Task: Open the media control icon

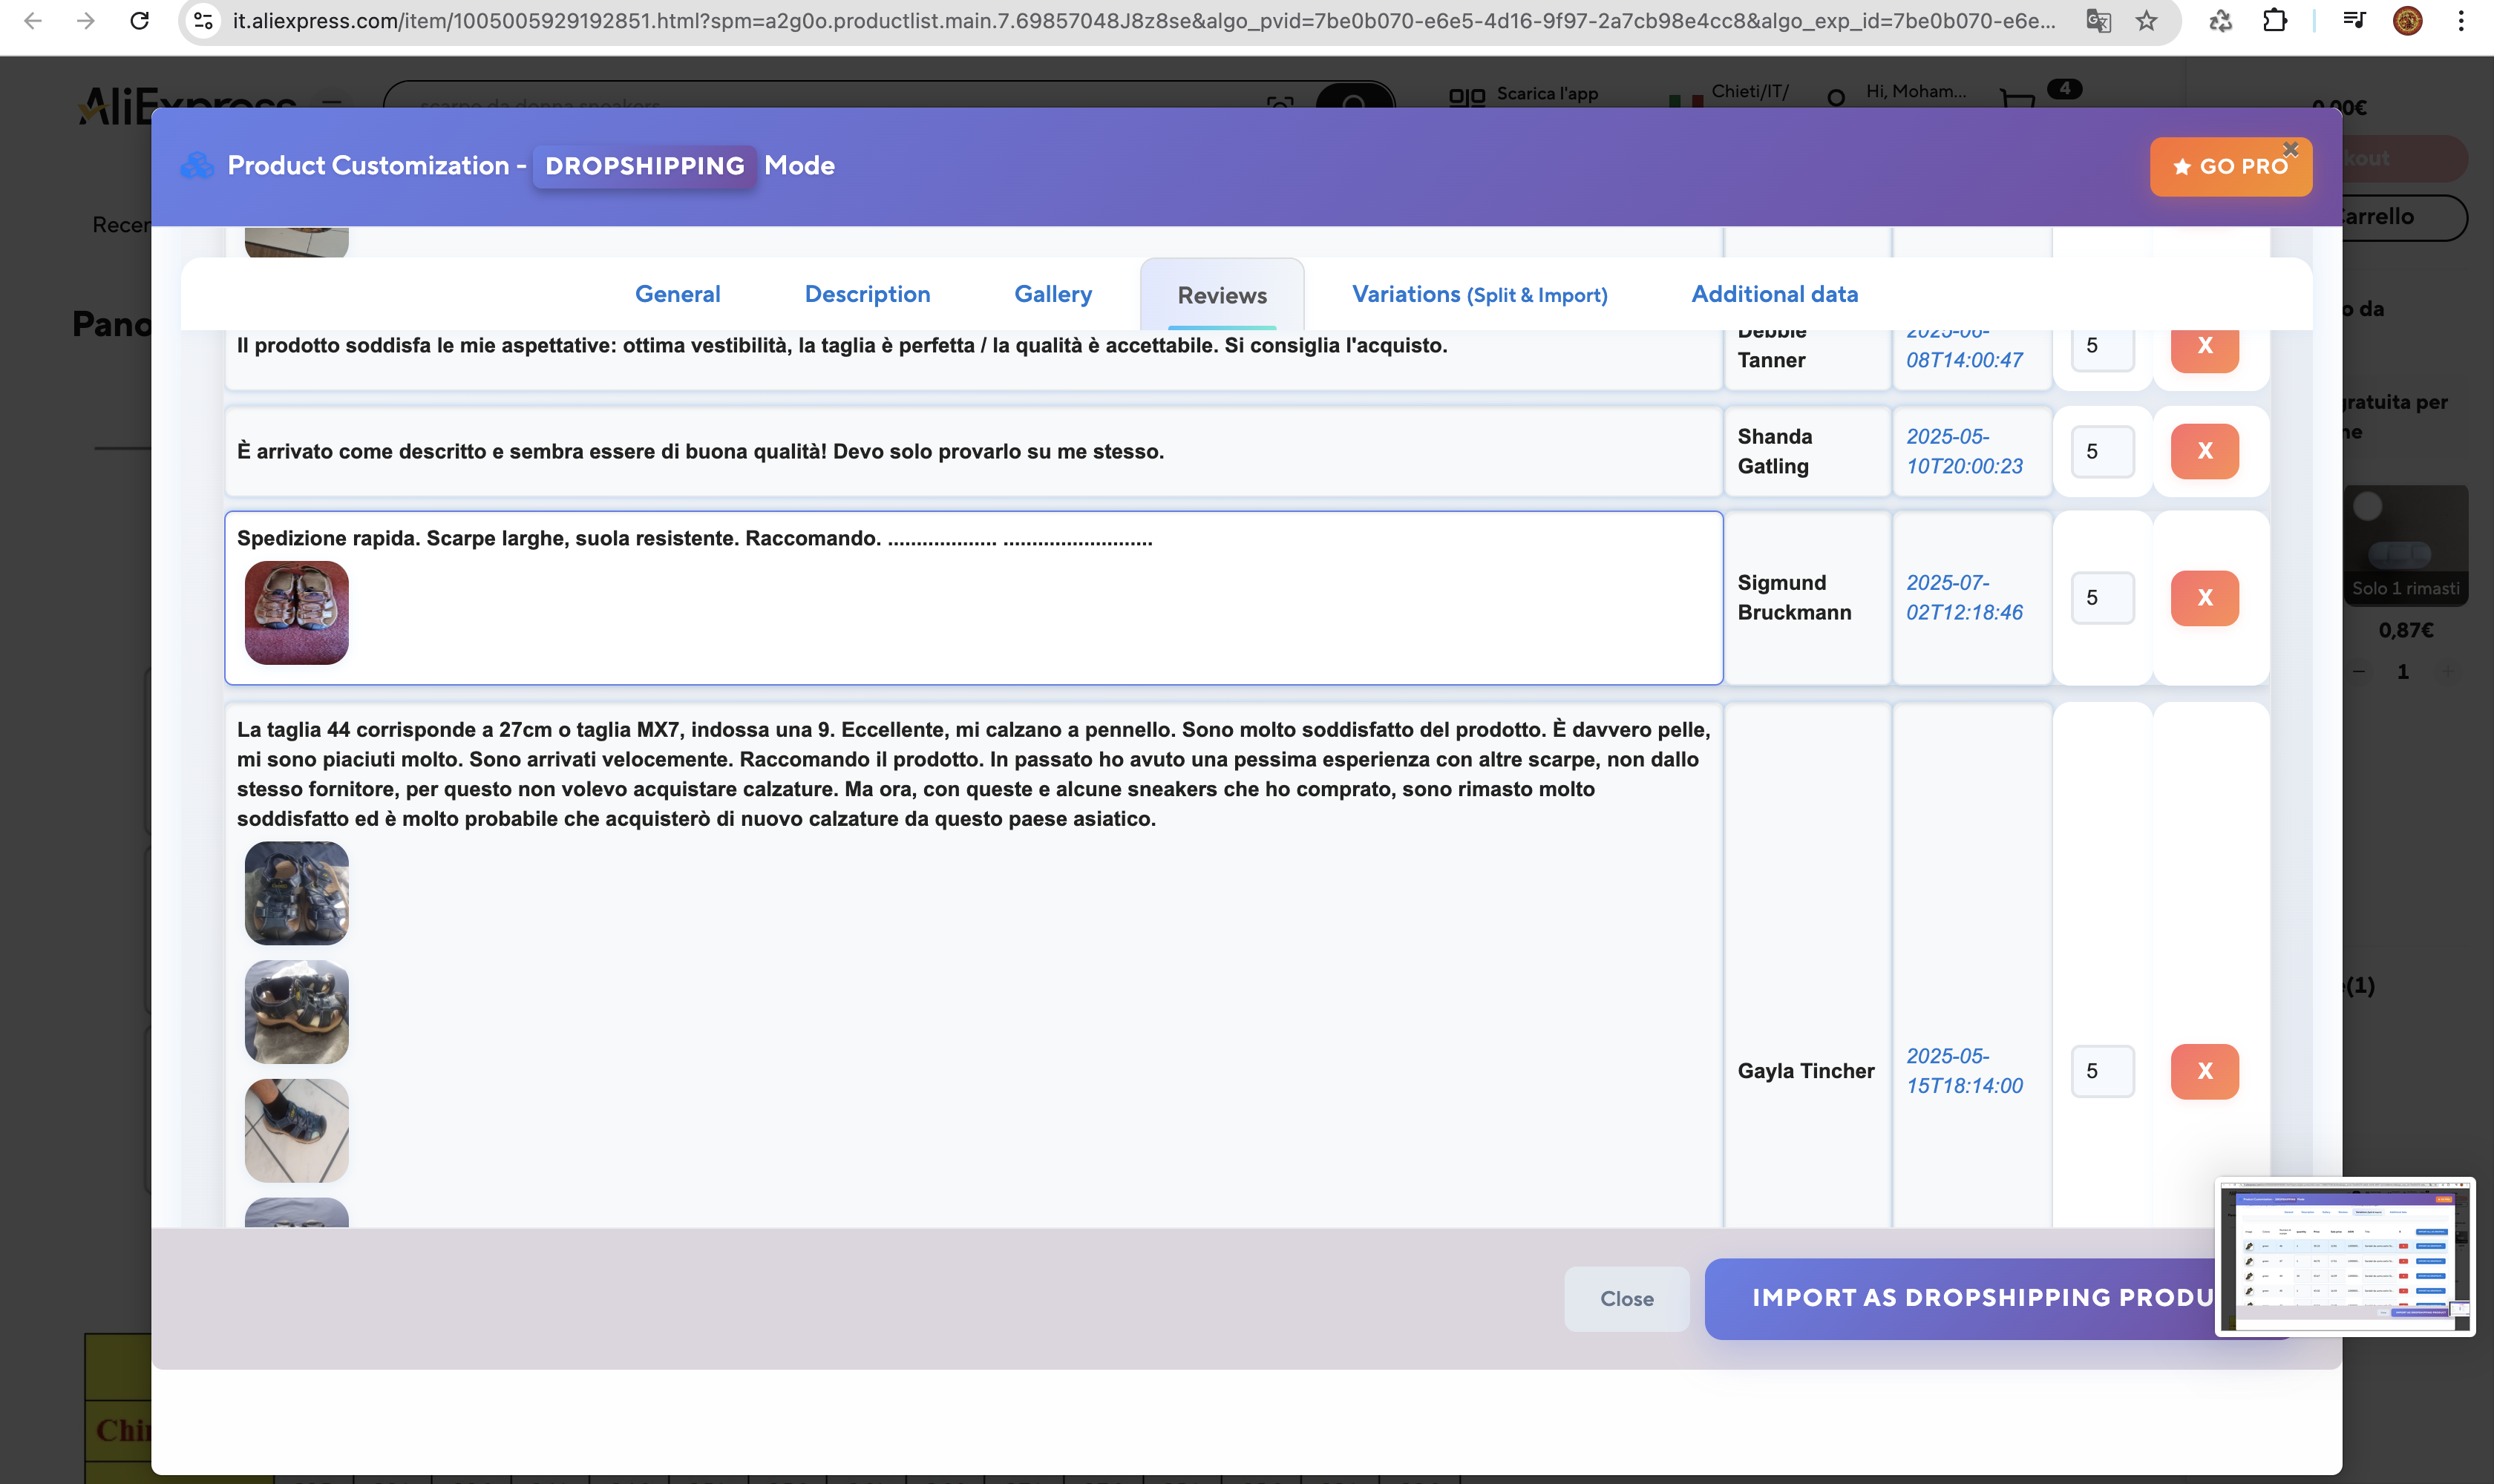Action: point(2354,20)
